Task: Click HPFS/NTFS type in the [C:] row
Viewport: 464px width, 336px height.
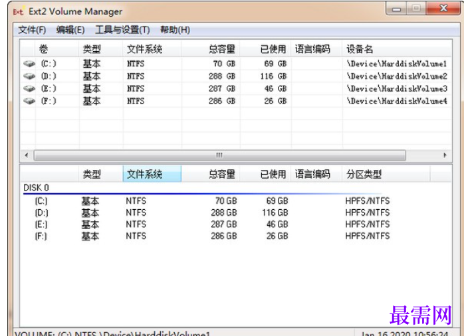Action: (x=367, y=201)
